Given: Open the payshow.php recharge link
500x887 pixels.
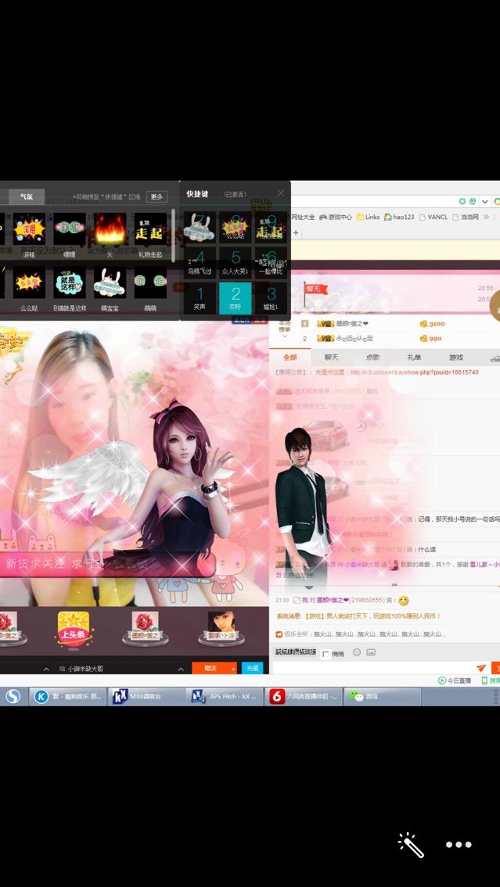Looking at the screenshot, I should [x=414, y=372].
